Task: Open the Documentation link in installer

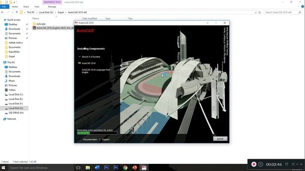Action: [x=90, y=139]
